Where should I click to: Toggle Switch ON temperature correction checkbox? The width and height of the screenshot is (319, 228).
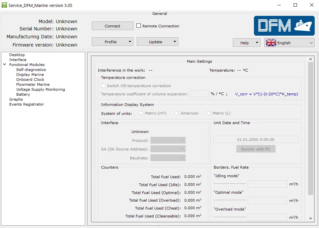pos(103,86)
